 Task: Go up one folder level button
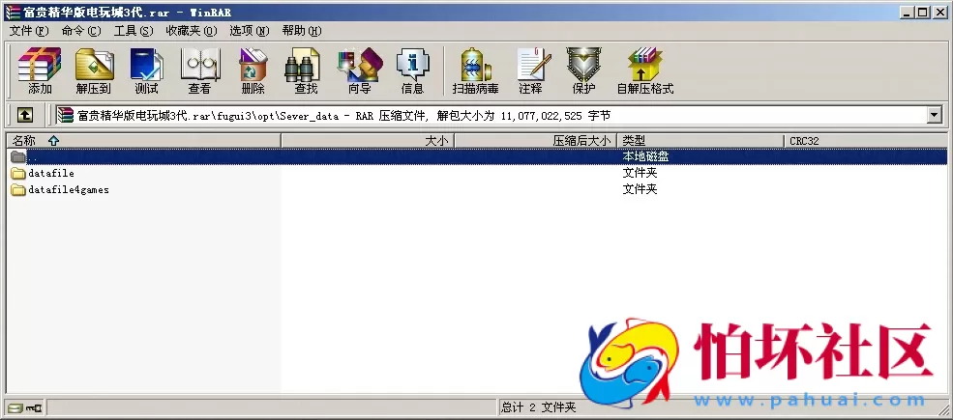click(25, 115)
